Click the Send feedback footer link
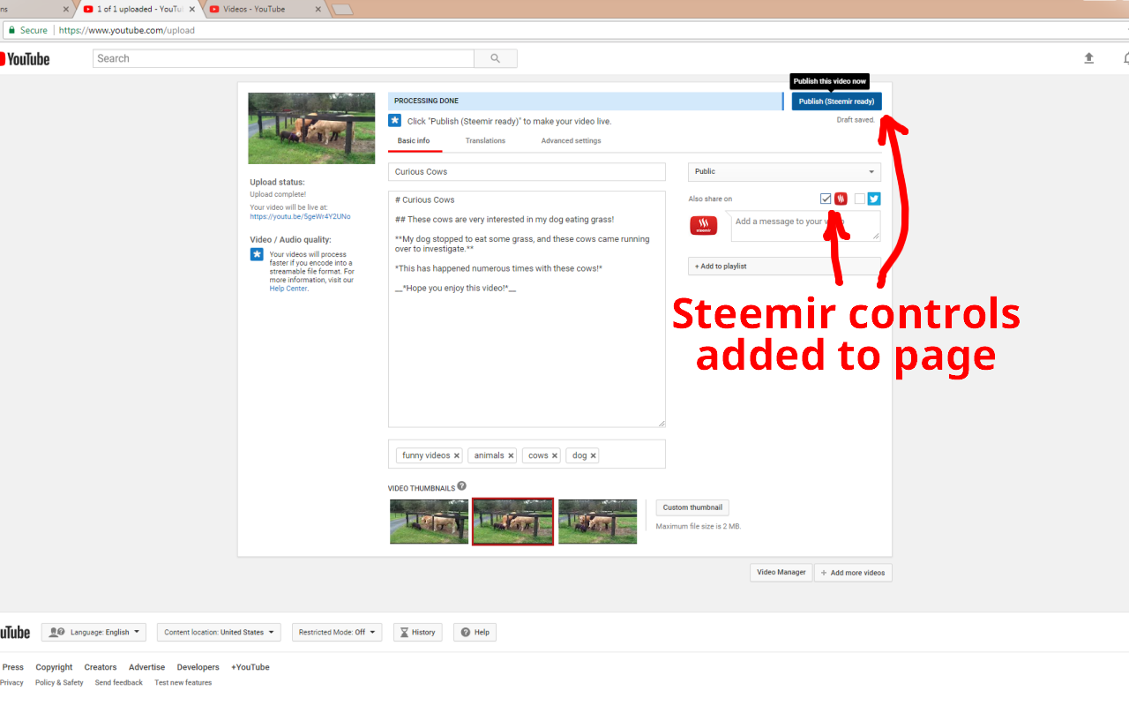This screenshot has height=706, width=1129. tap(119, 682)
